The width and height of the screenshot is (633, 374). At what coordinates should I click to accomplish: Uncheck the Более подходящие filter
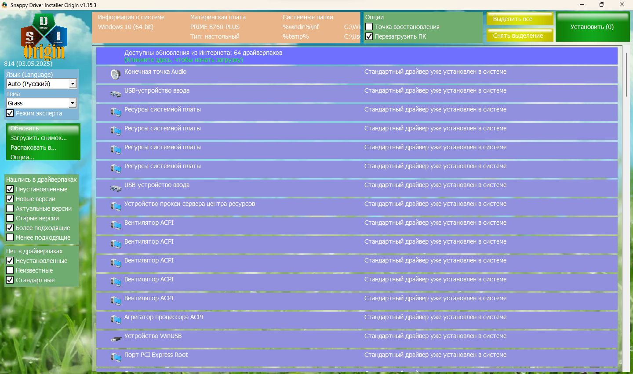pos(10,228)
